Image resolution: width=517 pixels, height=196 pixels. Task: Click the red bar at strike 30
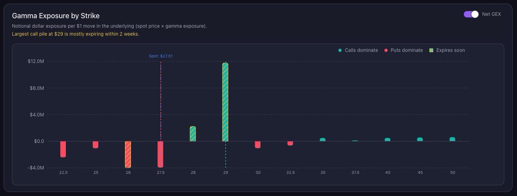258,144
